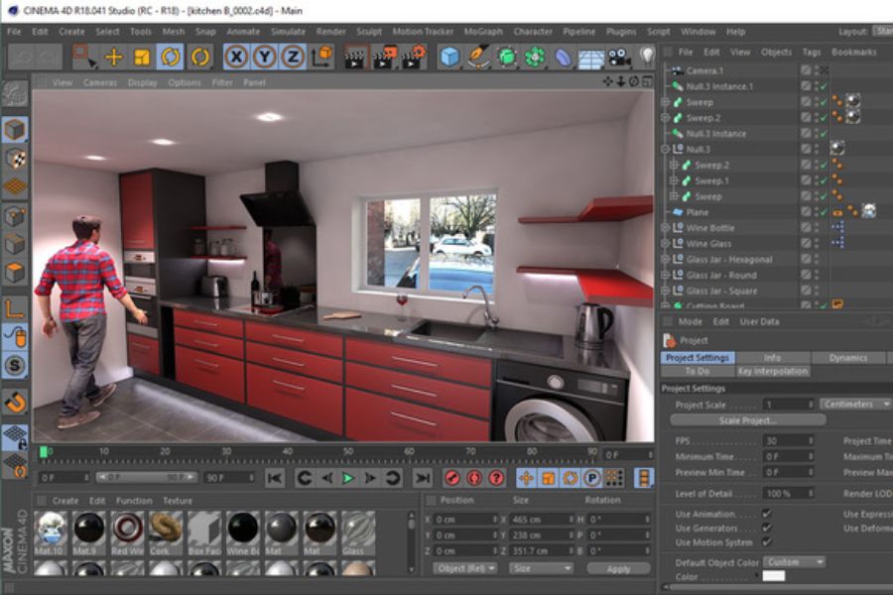Go to end of animation
893x595 pixels.
click(423, 478)
